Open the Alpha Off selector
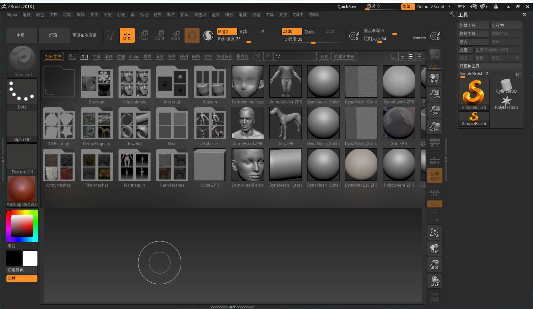The height and width of the screenshot is (309, 533). coord(22,127)
